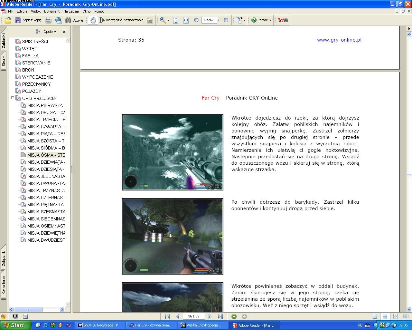Select the Zoom In magnifier tool
Image resolution: width=412 pixels, height=330 pixels.
pyautogui.click(x=163, y=20)
